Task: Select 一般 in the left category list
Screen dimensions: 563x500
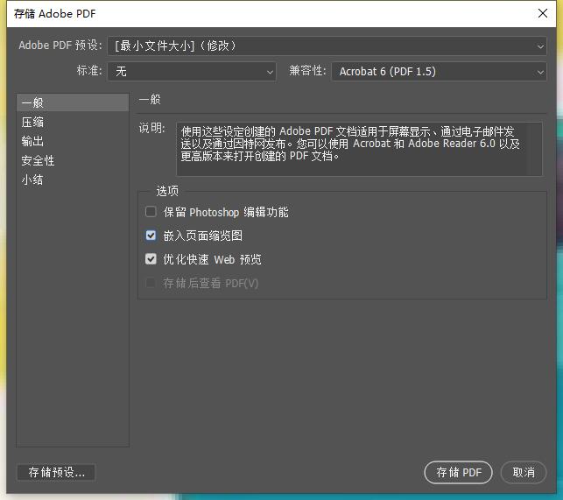Action: [x=33, y=103]
